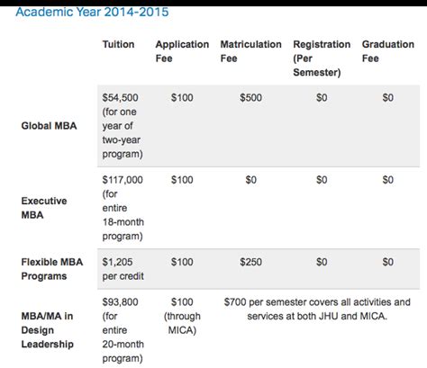Select the $250 Flexible MBA matriculation fee
The width and height of the screenshot is (427, 368).
[250, 262]
